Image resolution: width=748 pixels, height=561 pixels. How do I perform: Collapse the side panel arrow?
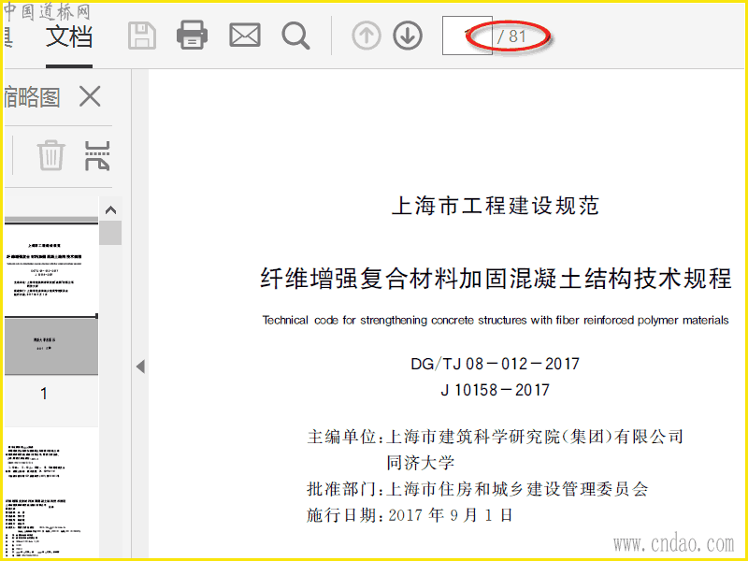pyautogui.click(x=140, y=367)
